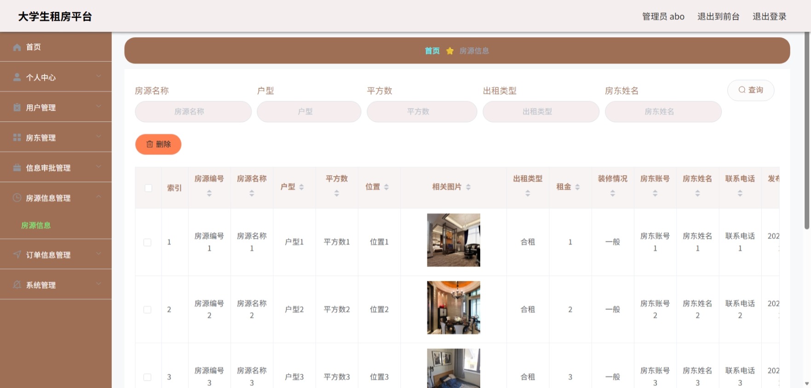Open the bedroom photo in row 1

[454, 240]
